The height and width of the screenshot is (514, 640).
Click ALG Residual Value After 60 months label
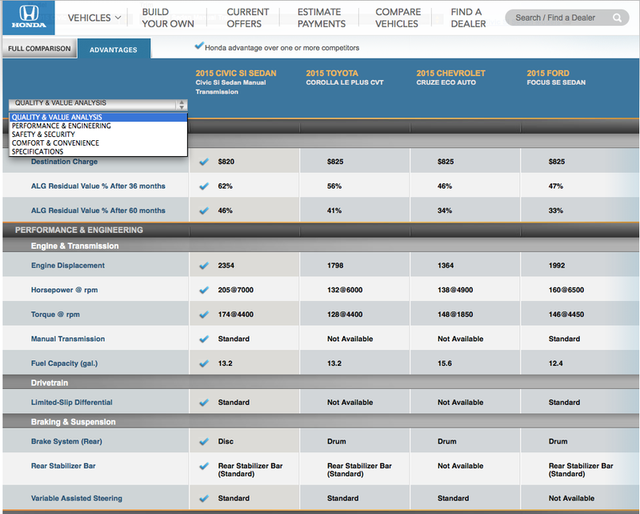(98, 211)
